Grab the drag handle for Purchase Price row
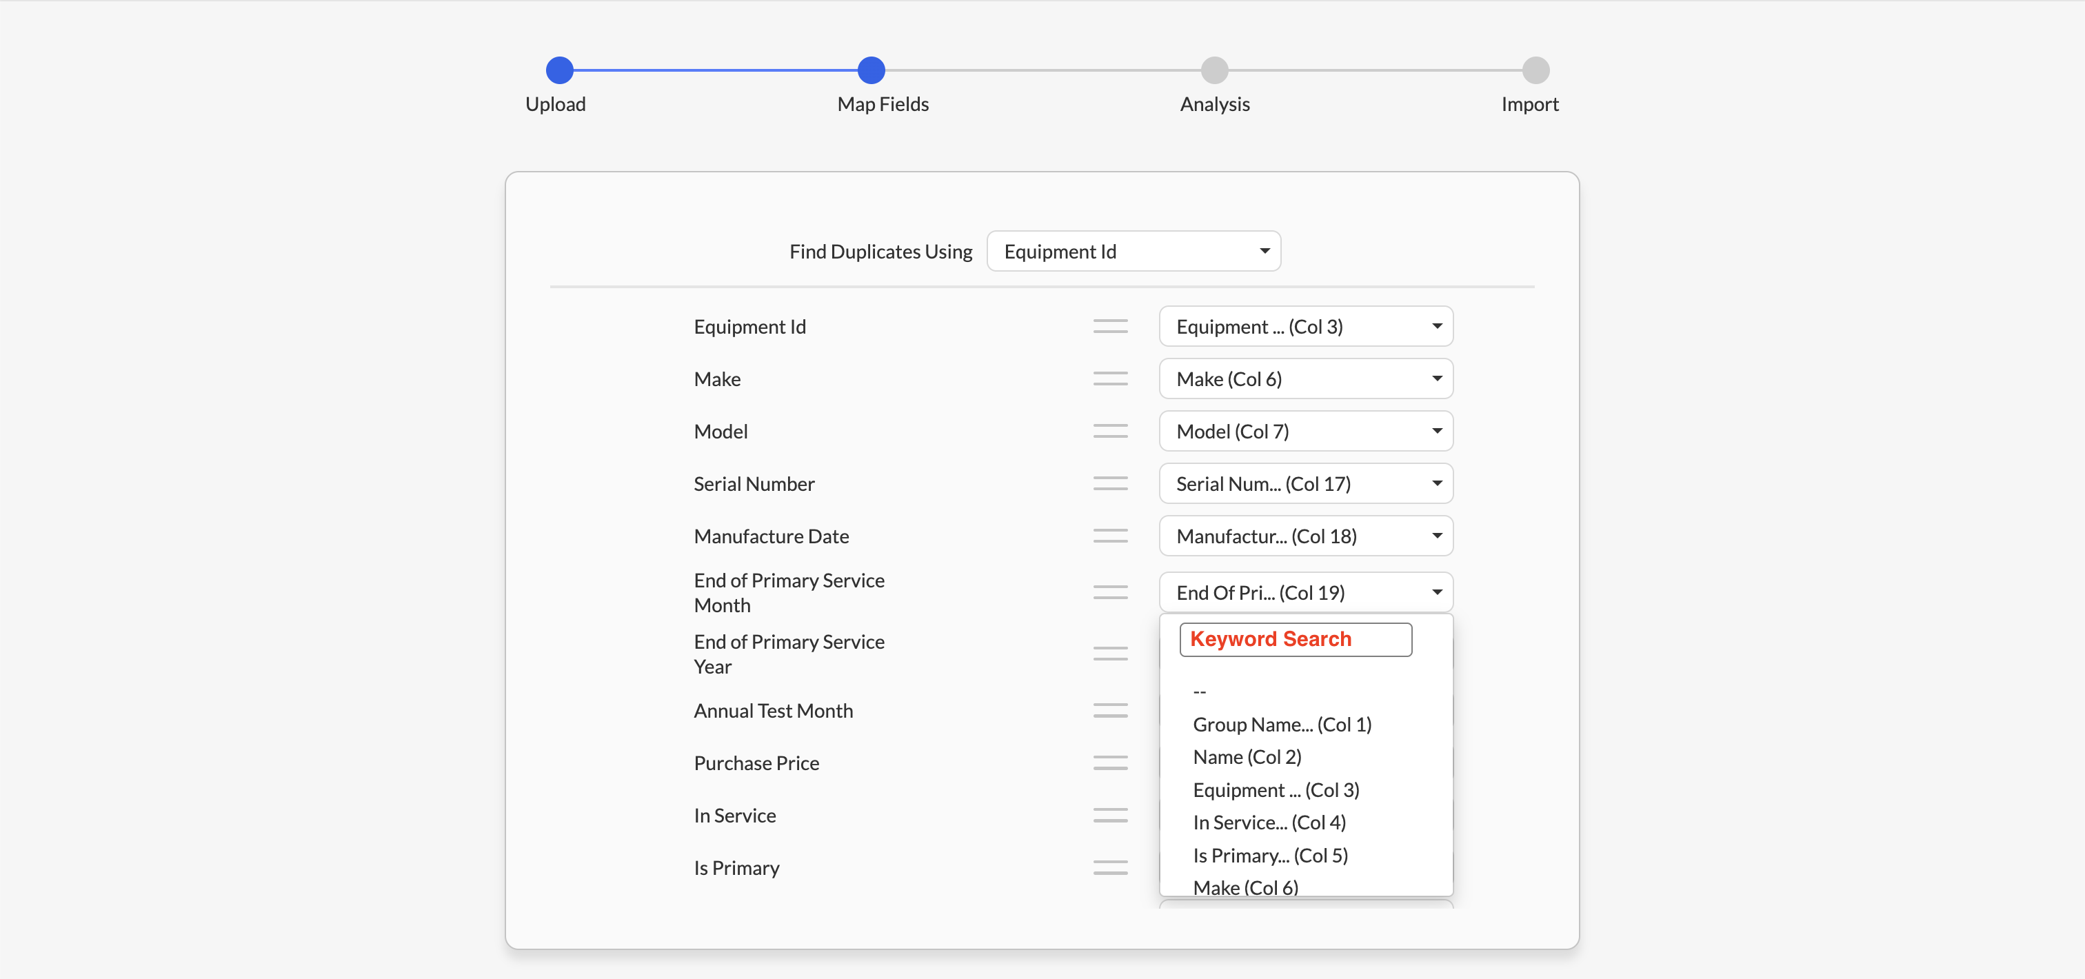 tap(1109, 763)
